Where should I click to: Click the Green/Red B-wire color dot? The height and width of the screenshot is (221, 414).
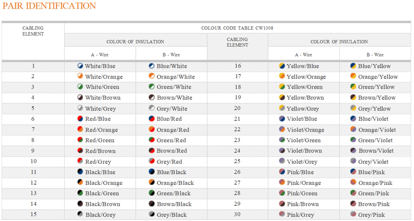(x=151, y=140)
